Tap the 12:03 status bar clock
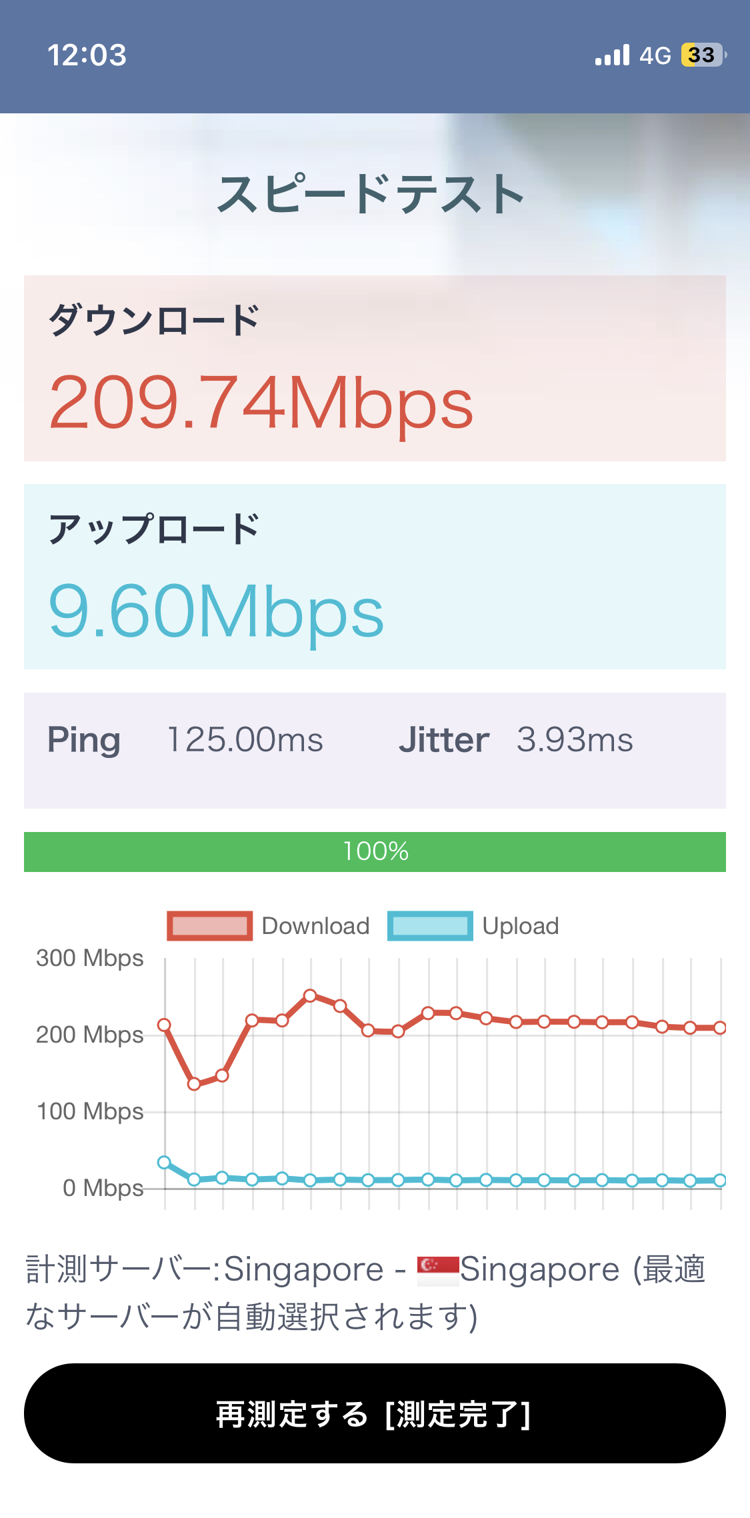 (87, 55)
